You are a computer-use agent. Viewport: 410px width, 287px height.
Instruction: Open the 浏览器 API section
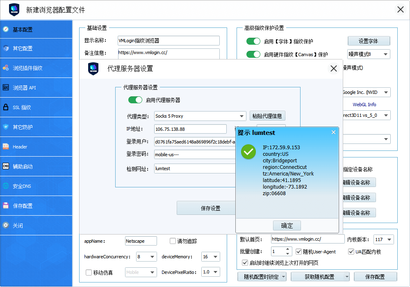tap(36, 88)
